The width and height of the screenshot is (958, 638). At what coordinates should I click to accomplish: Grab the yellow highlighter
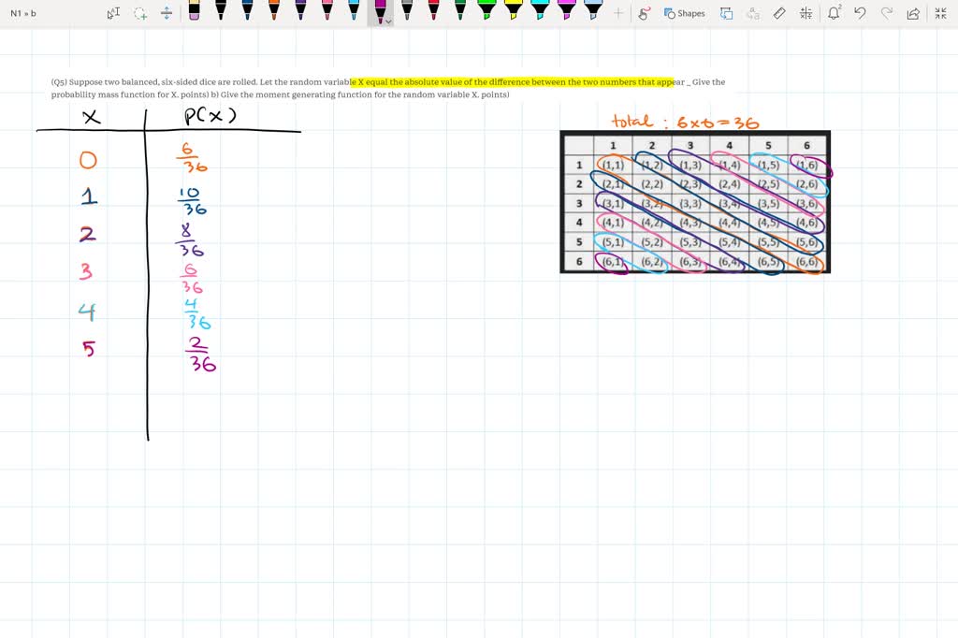(513, 13)
